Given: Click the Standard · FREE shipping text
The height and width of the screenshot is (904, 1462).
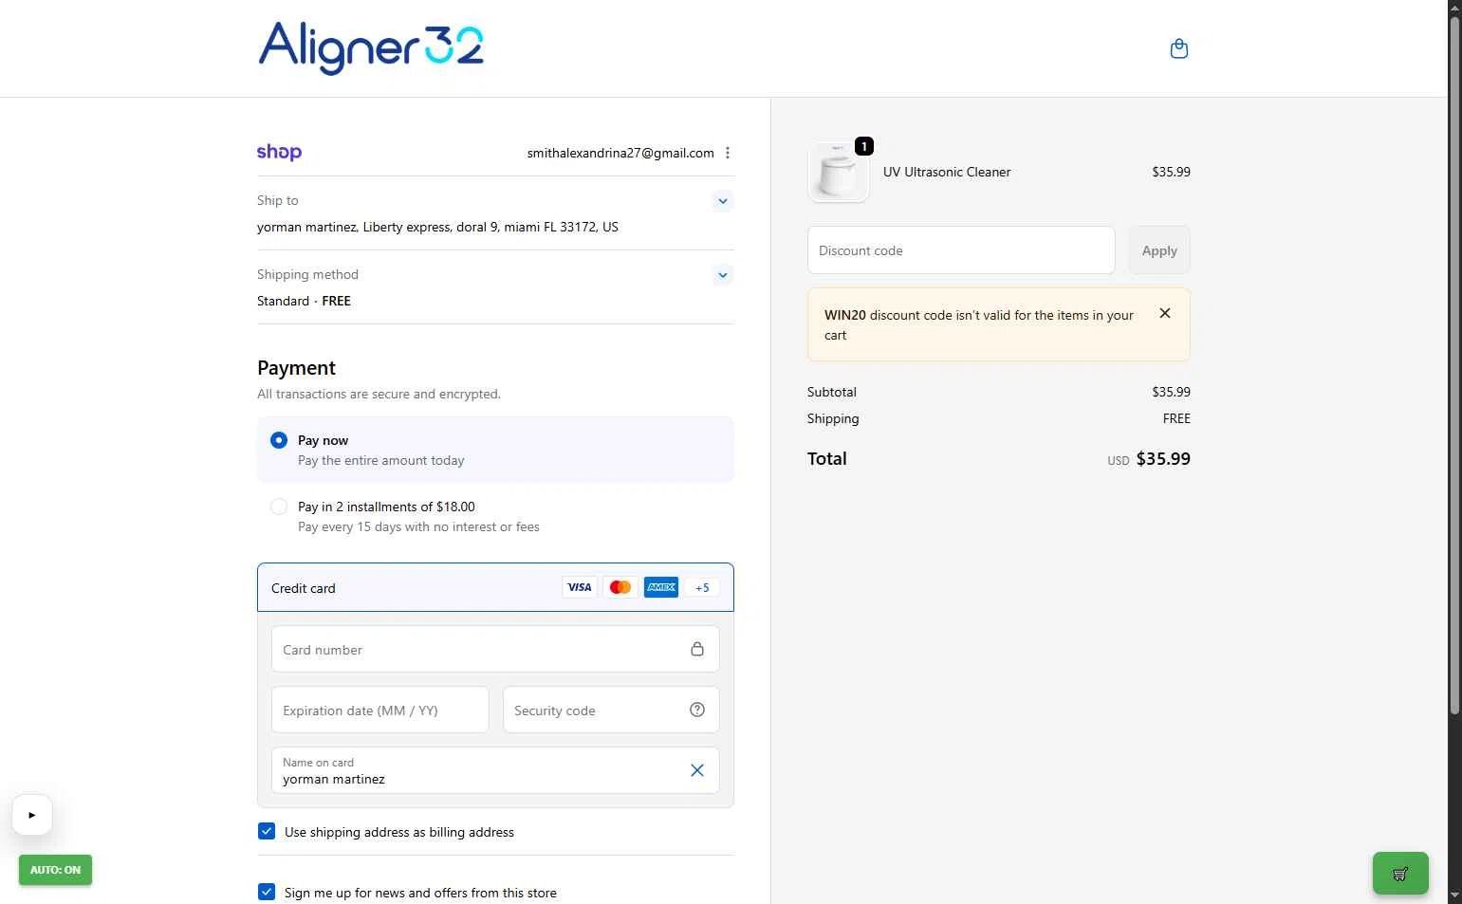Looking at the screenshot, I should (304, 301).
